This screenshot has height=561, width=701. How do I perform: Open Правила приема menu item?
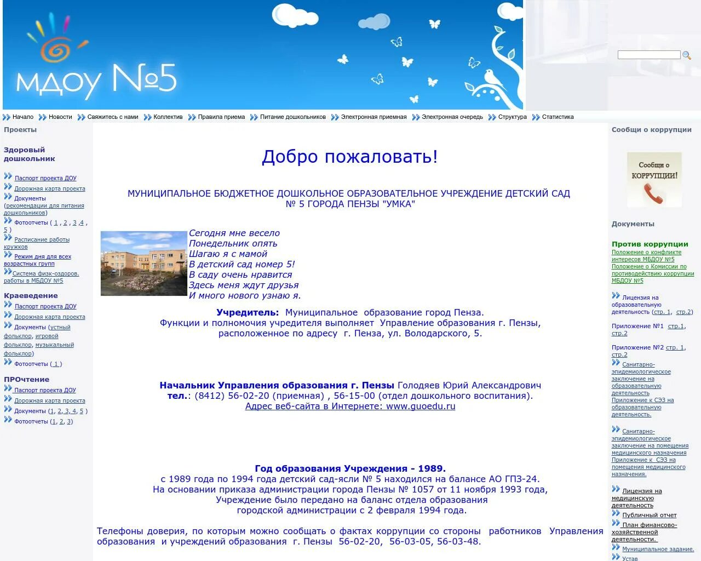pos(221,117)
